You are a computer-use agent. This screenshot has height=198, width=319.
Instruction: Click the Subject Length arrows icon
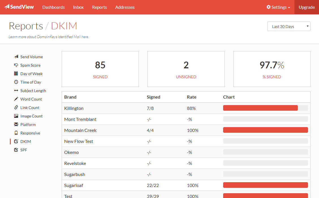click(16, 90)
